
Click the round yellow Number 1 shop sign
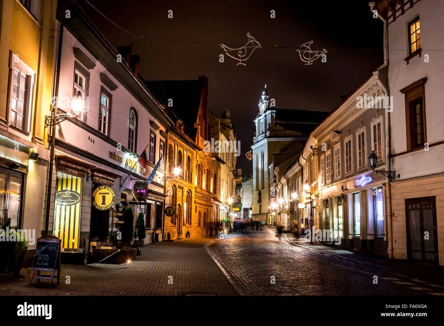[103, 198]
